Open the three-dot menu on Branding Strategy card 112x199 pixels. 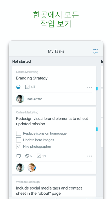(90, 87)
